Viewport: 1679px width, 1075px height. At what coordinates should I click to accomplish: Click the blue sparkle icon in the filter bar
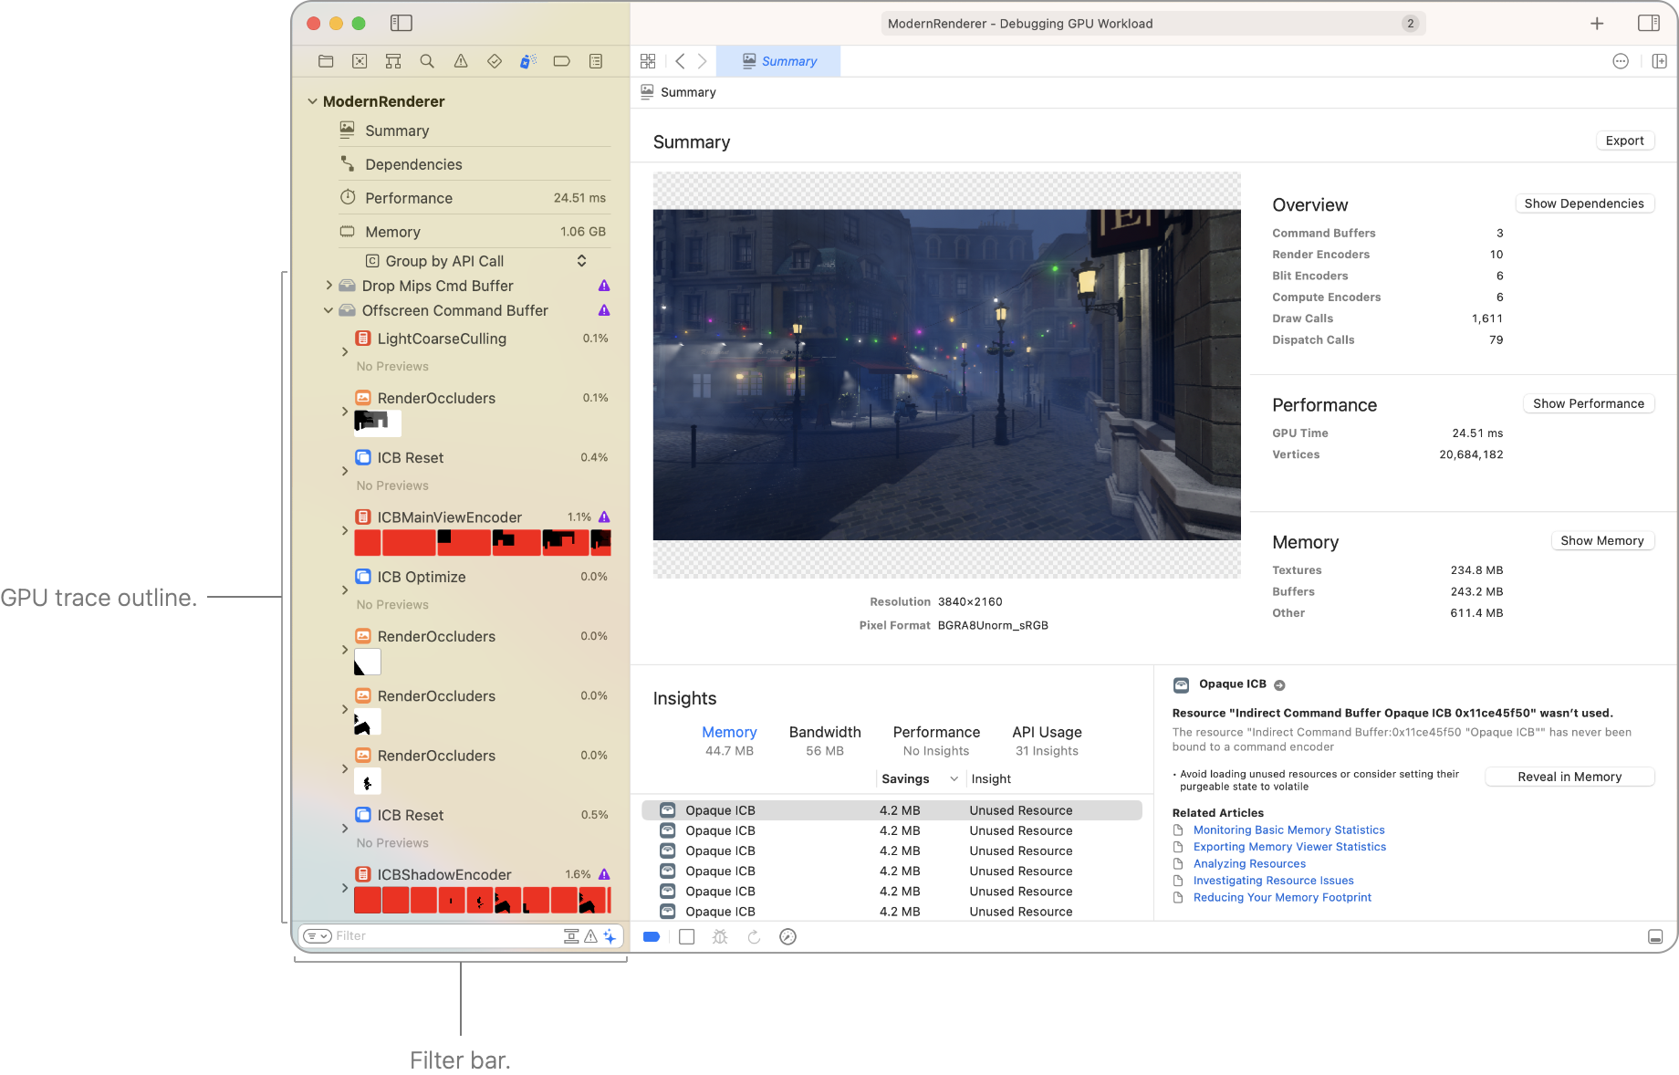click(x=610, y=935)
